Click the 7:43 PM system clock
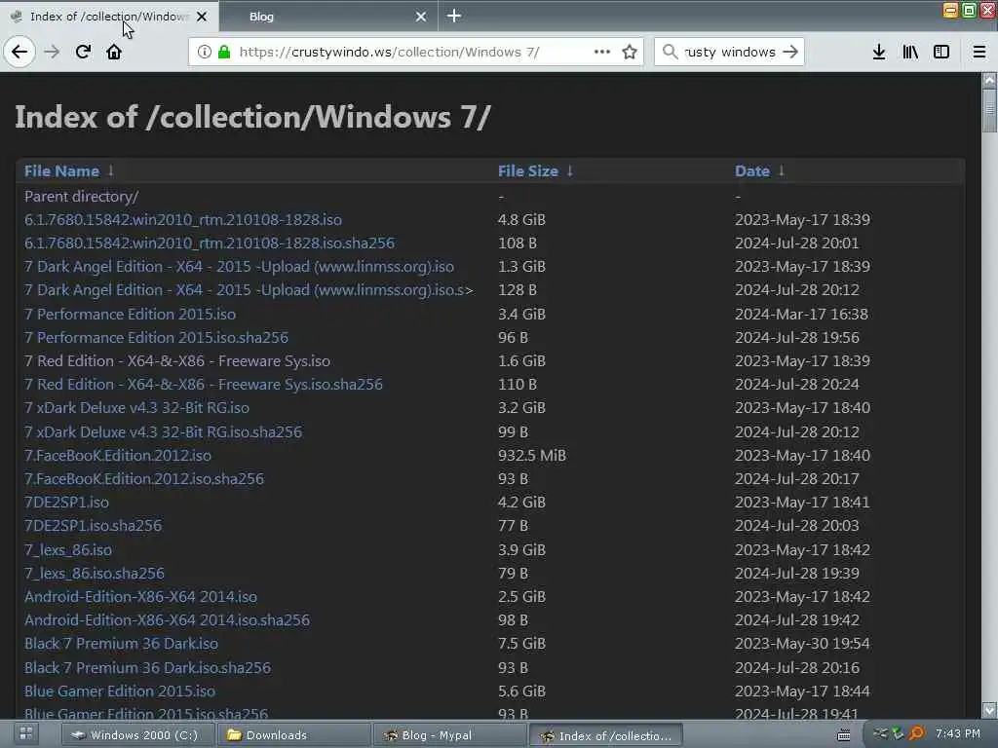998x748 pixels. [x=958, y=734]
